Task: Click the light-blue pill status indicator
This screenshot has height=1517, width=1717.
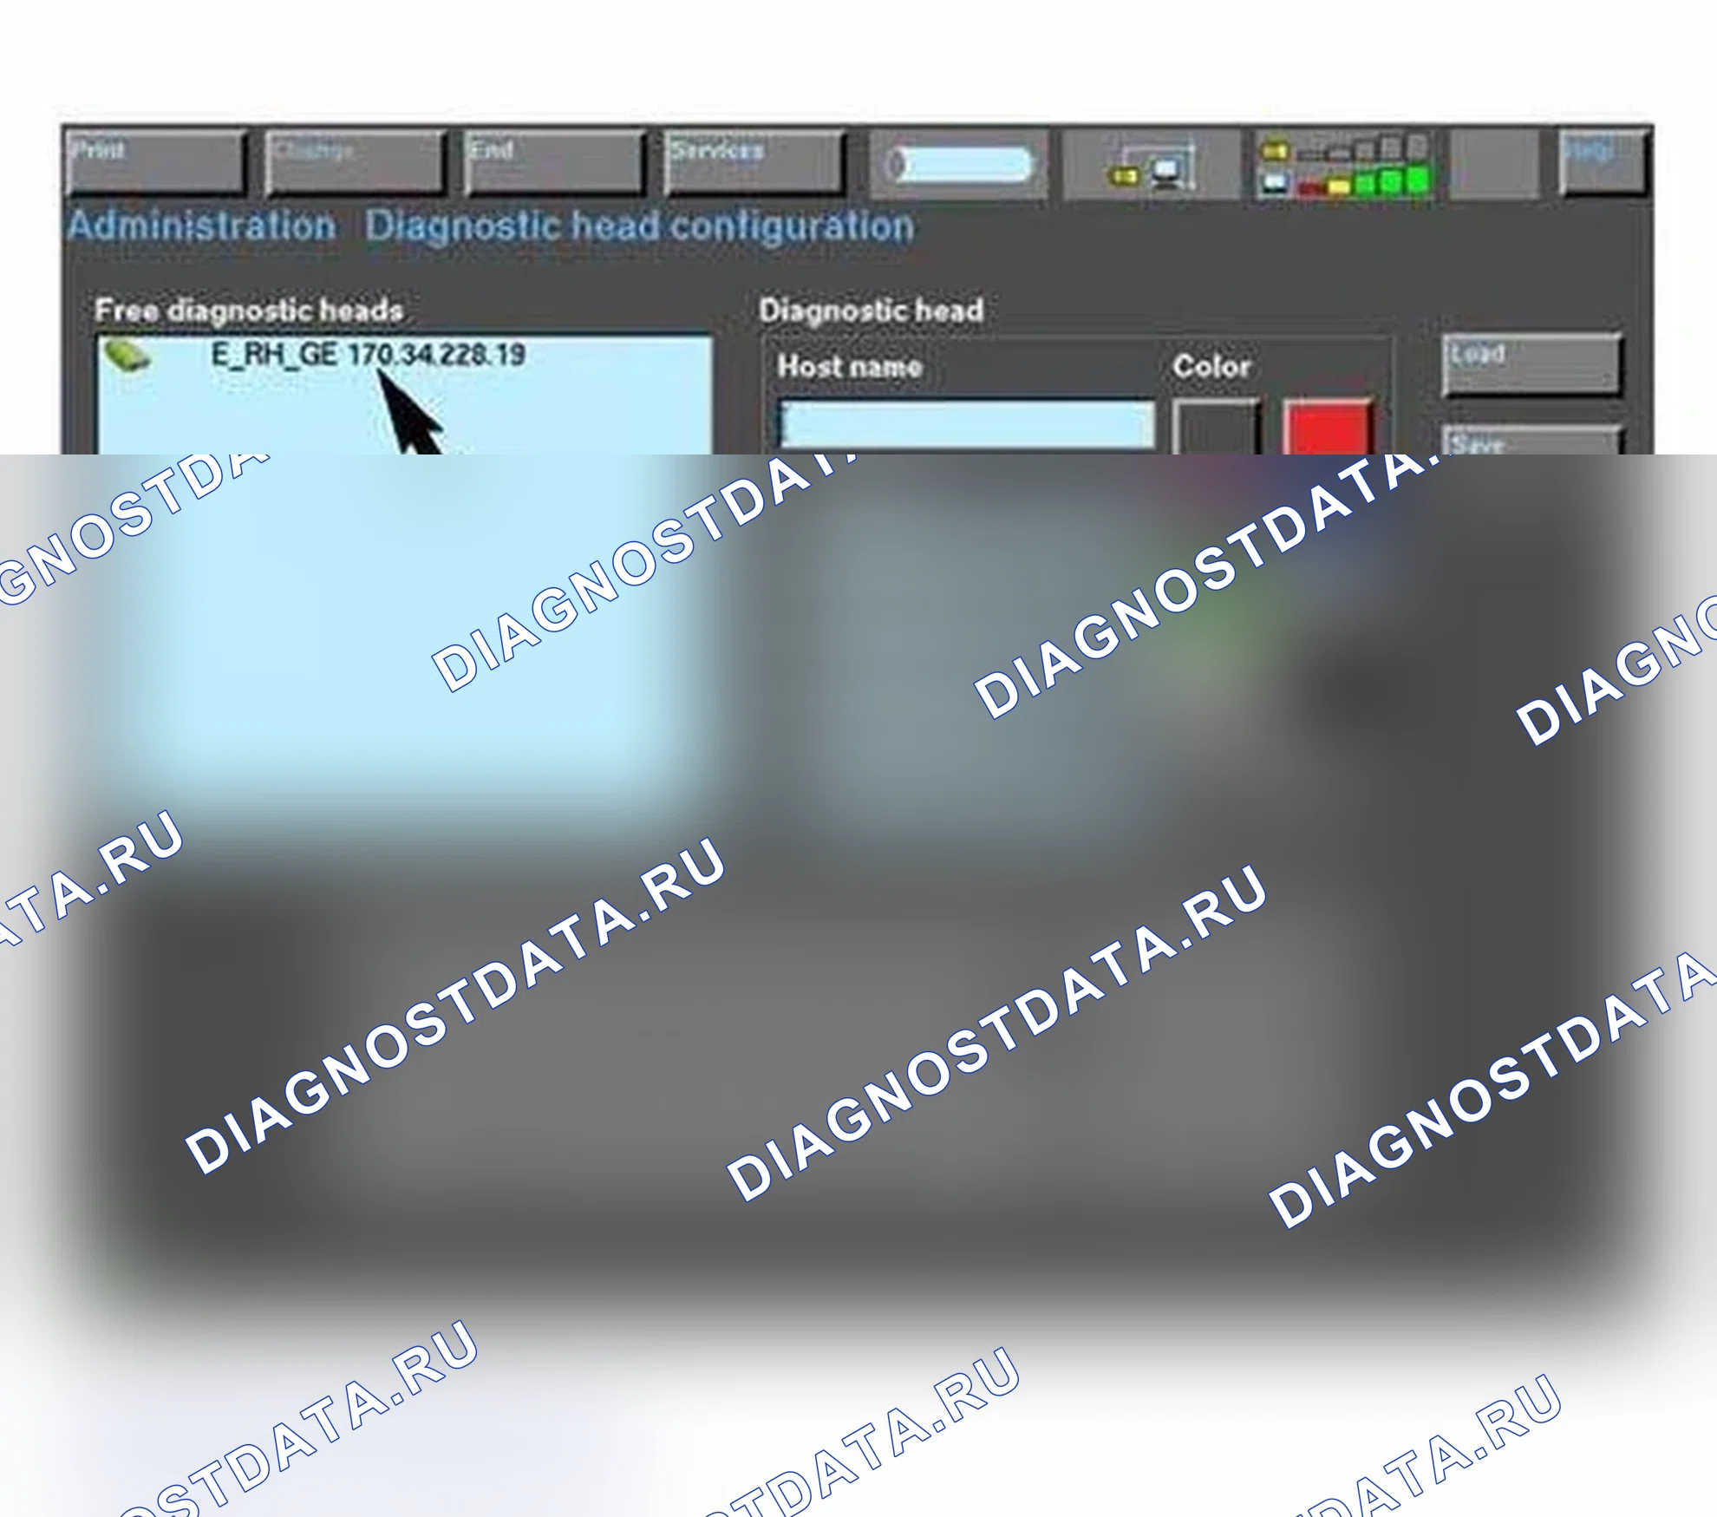Action: pyautogui.click(x=960, y=165)
